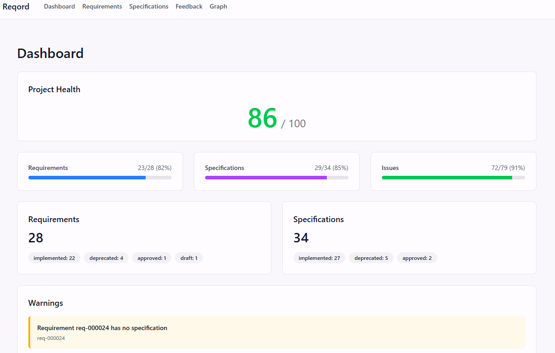
Task: Click the Requirements summary card heading
Action: pos(54,219)
